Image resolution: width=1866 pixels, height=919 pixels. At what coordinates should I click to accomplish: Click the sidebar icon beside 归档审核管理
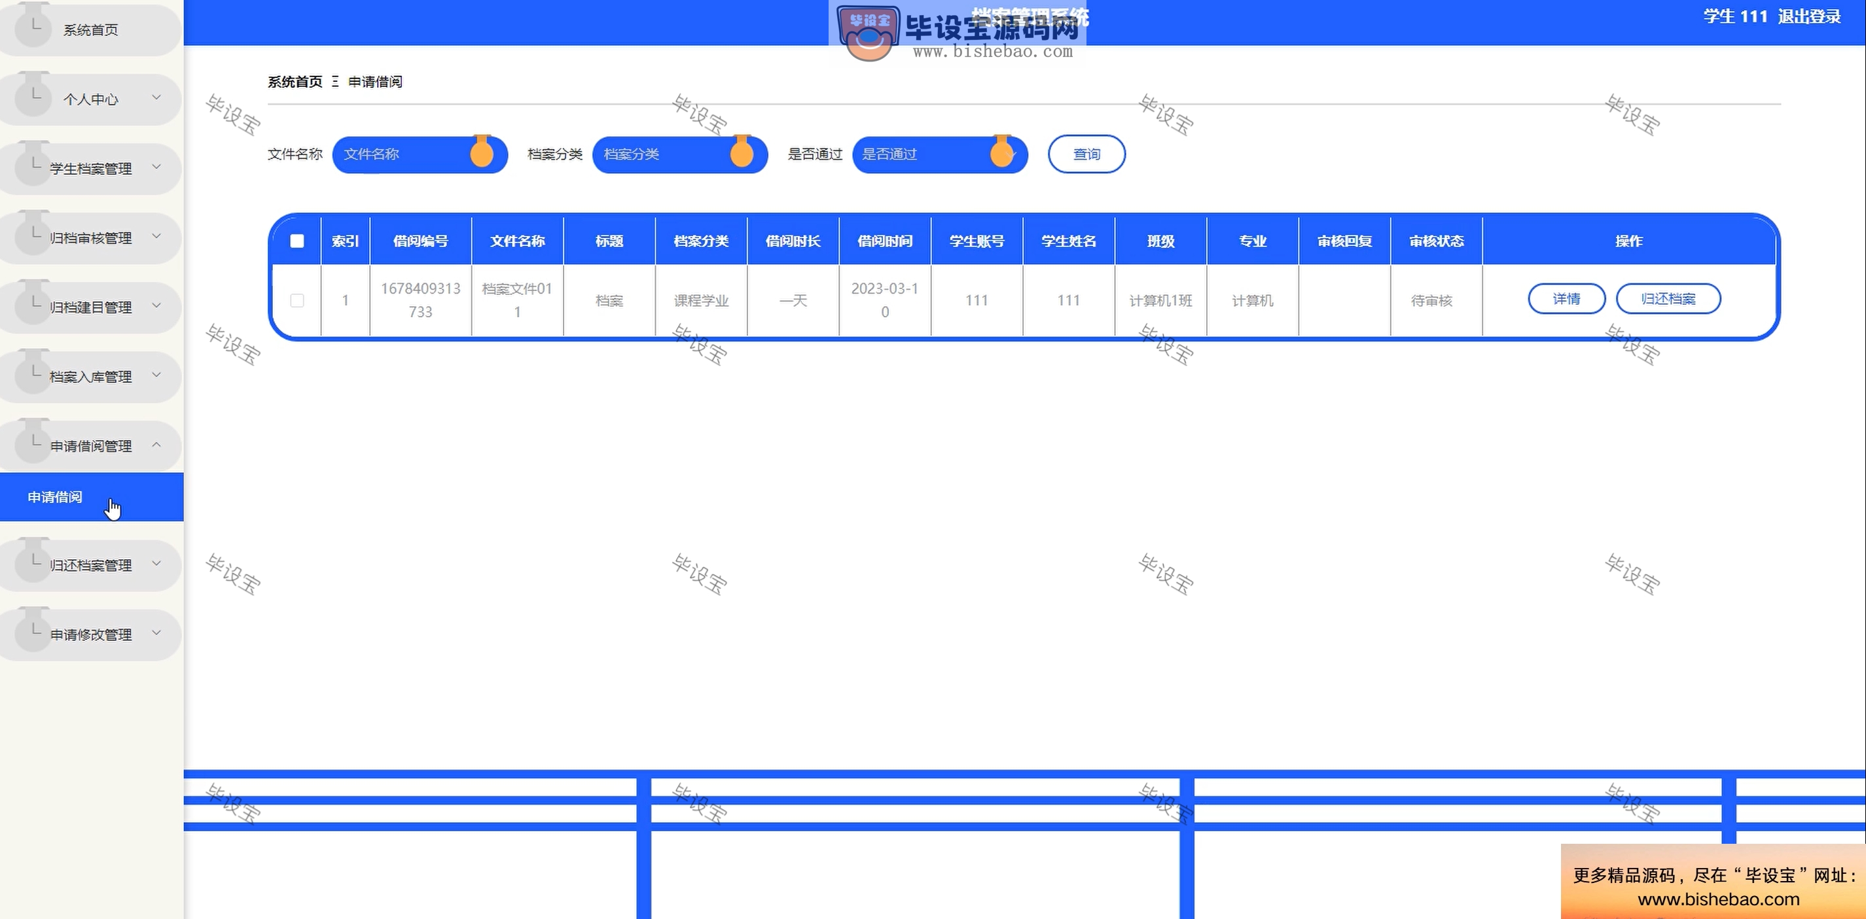[x=33, y=234]
